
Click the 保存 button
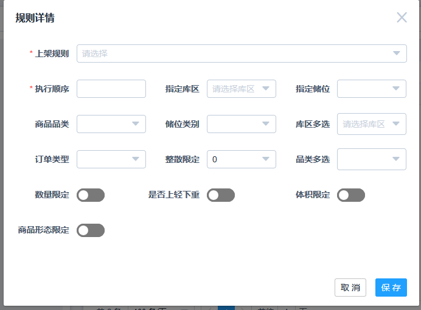(x=391, y=288)
